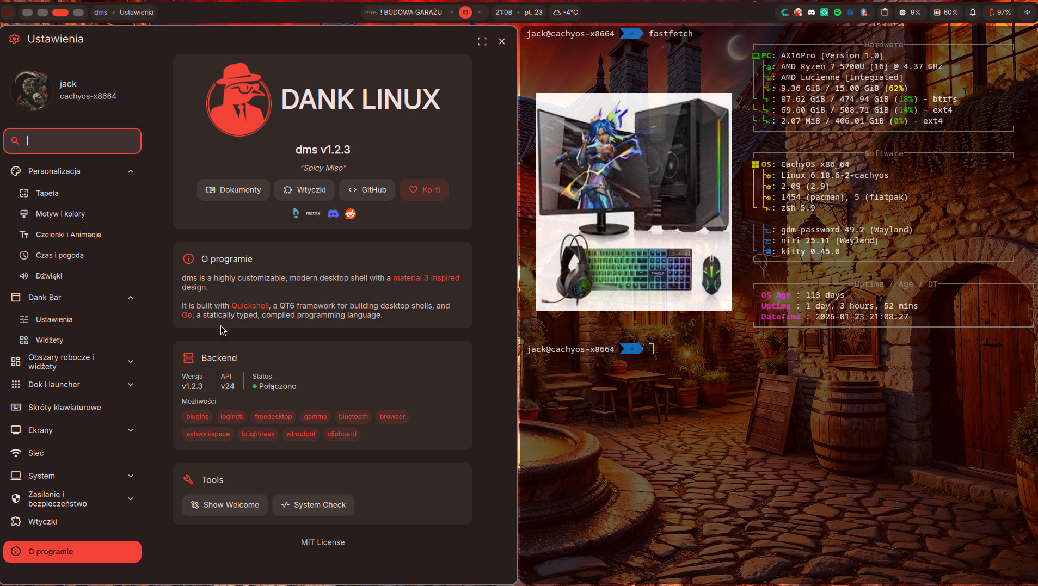The height and width of the screenshot is (586, 1038).
Task: Collapse the Personalizacja section
Action: point(131,171)
